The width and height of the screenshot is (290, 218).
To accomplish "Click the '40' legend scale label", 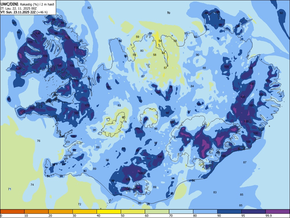I will pyautogui.click(x=98, y=216).
